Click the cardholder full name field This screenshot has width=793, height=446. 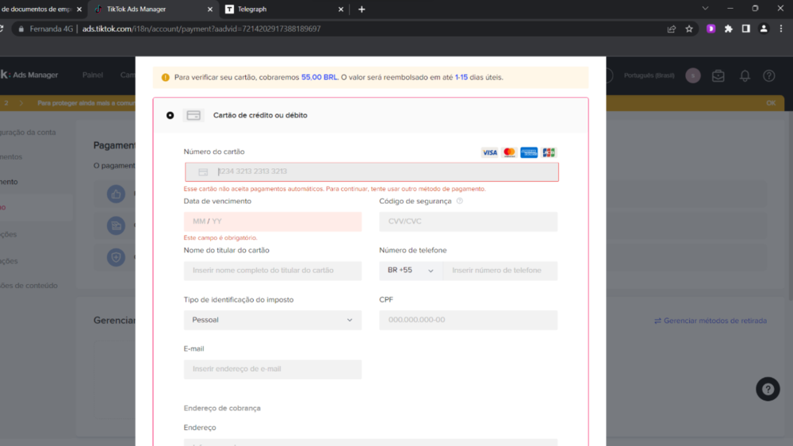(273, 271)
